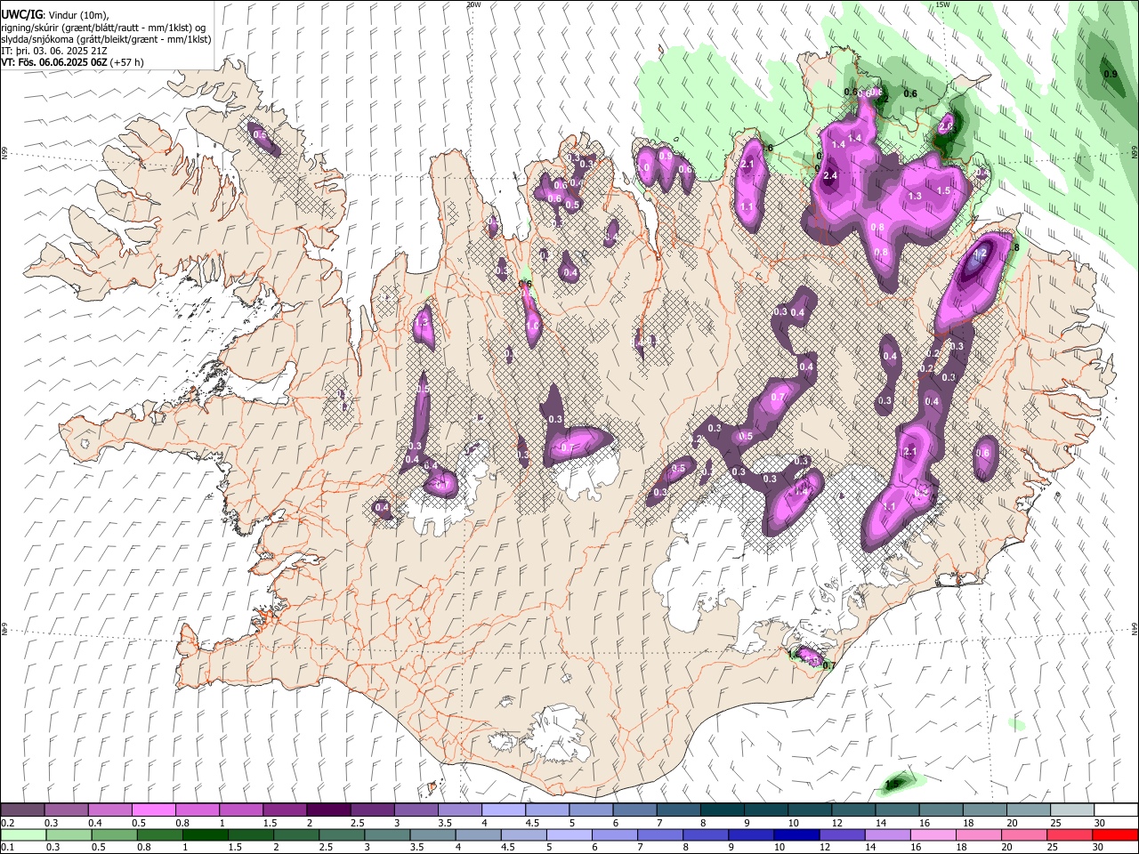Viewport: 1139px width, 854px height.
Task: Click the '4.2' value on the eastern purple patch
Action: pyautogui.click(x=981, y=254)
